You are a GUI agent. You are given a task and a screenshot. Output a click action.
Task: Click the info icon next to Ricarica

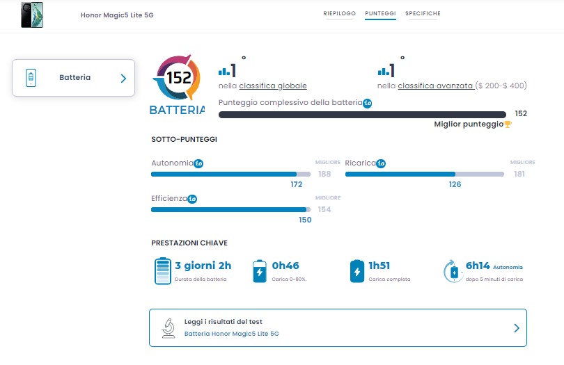381,163
